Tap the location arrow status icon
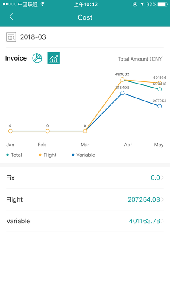This screenshot has height=303, width=170. tap(142, 4)
